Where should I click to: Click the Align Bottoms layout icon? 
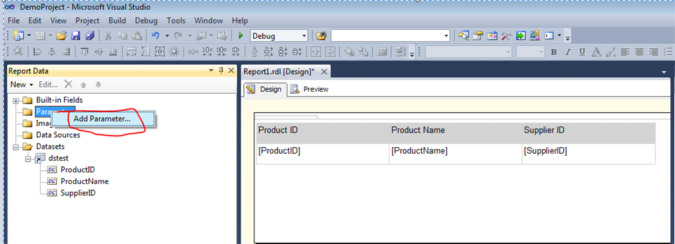(x=113, y=52)
